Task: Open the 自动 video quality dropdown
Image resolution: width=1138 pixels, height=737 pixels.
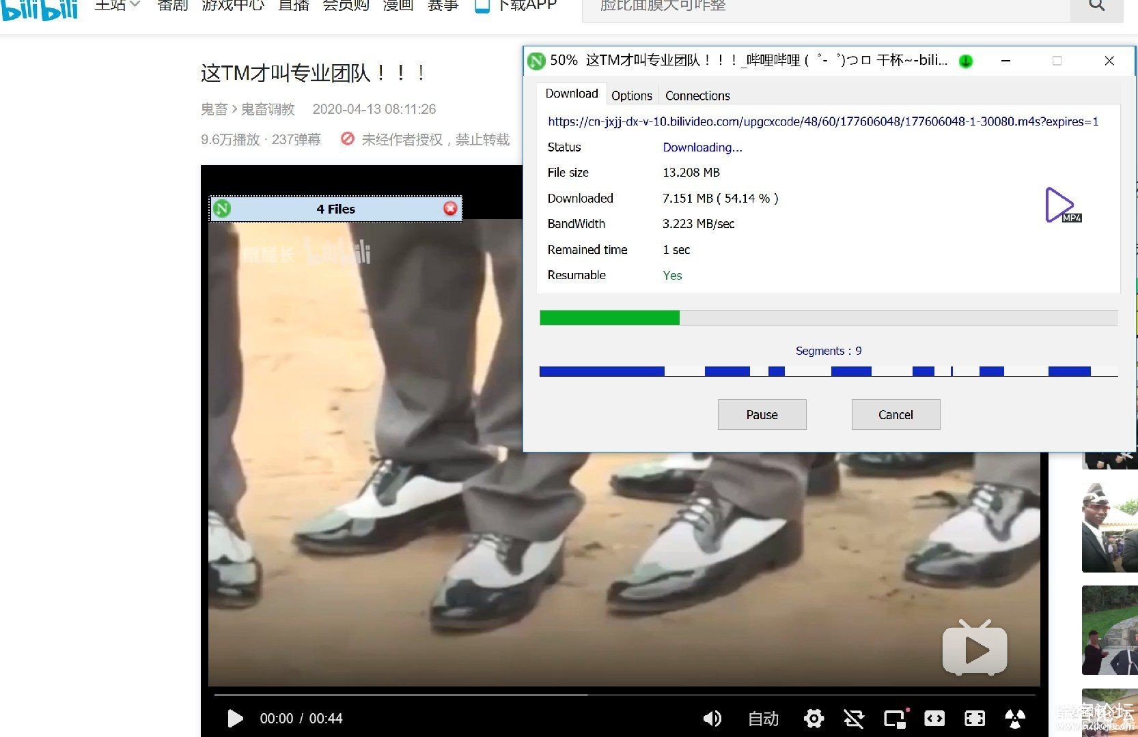Action: [x=763, y=718]
